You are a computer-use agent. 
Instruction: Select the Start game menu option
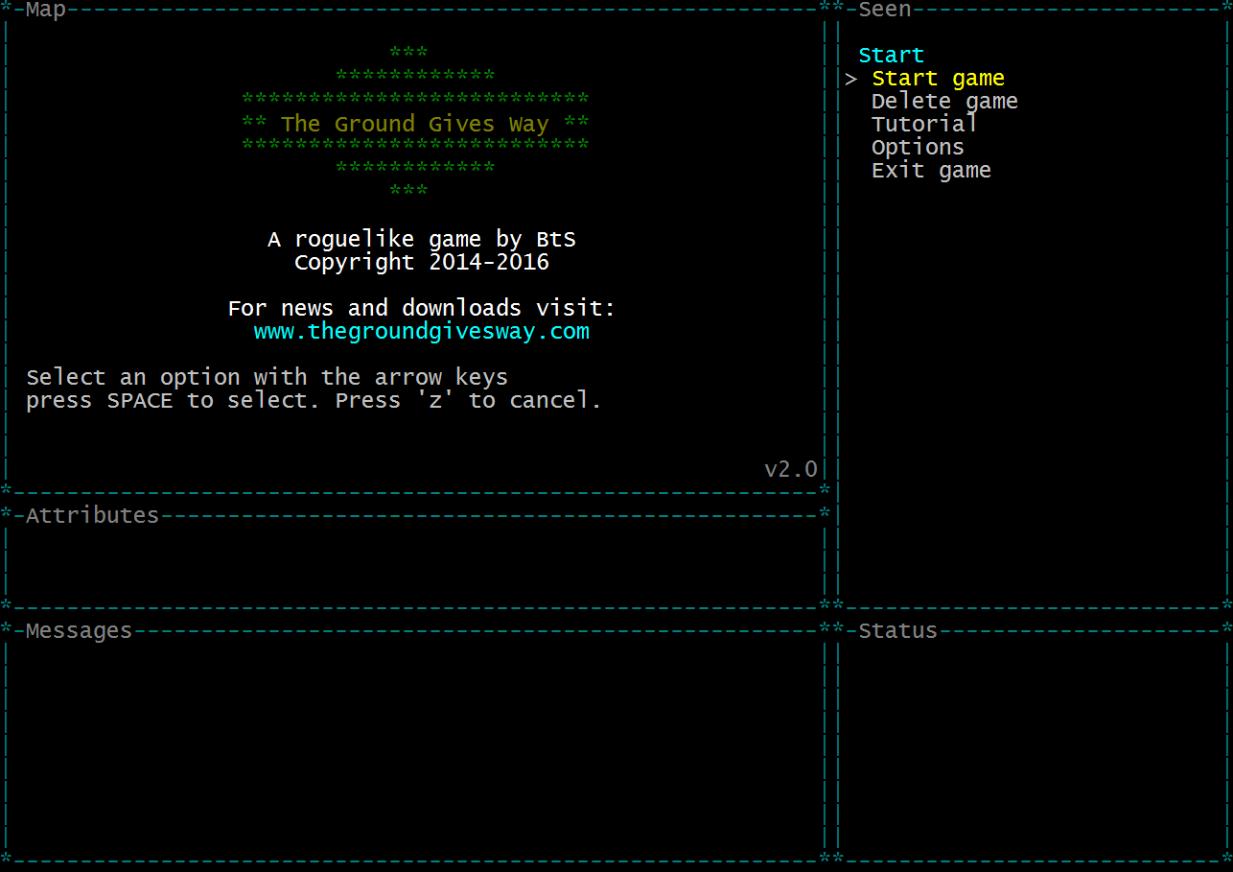point(938,79)
